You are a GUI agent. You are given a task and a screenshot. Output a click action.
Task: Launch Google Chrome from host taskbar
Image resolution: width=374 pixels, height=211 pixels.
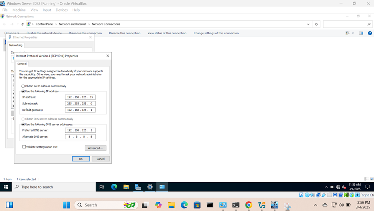249,205
